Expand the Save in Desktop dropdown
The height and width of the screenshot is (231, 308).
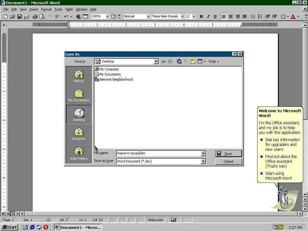pos(156,61)
